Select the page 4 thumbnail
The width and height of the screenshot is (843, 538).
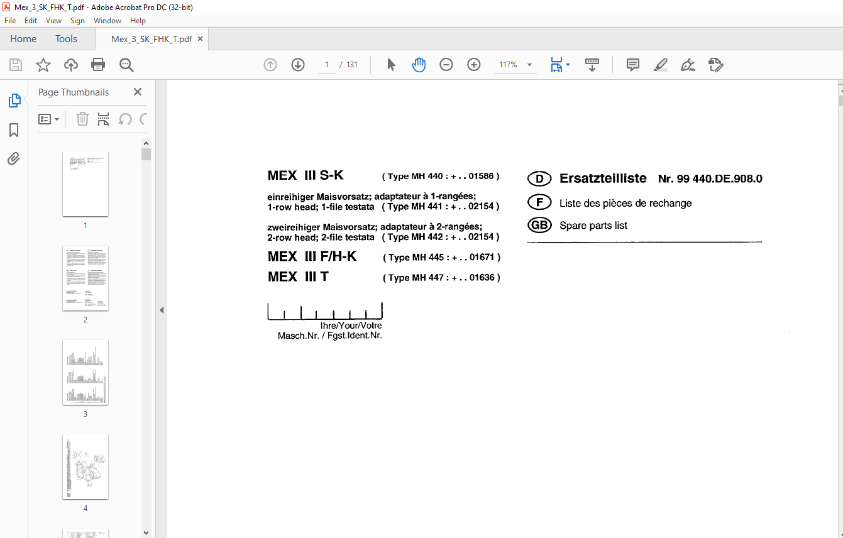click(85, 467)
